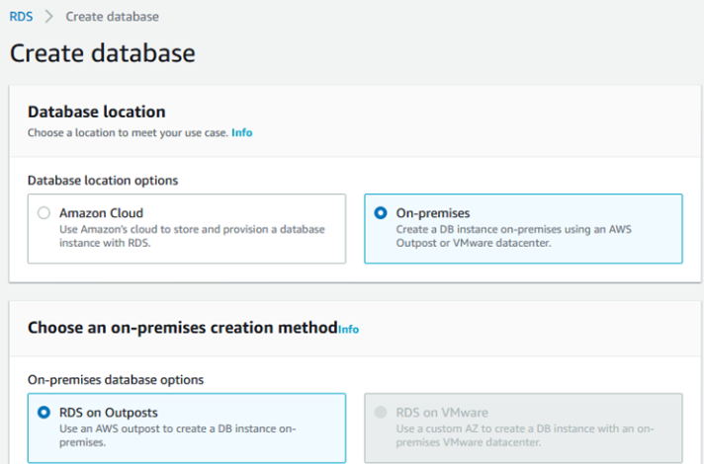Click the On-premises database options label
Viewport: 704px width, 464px height.
(116, 380)
